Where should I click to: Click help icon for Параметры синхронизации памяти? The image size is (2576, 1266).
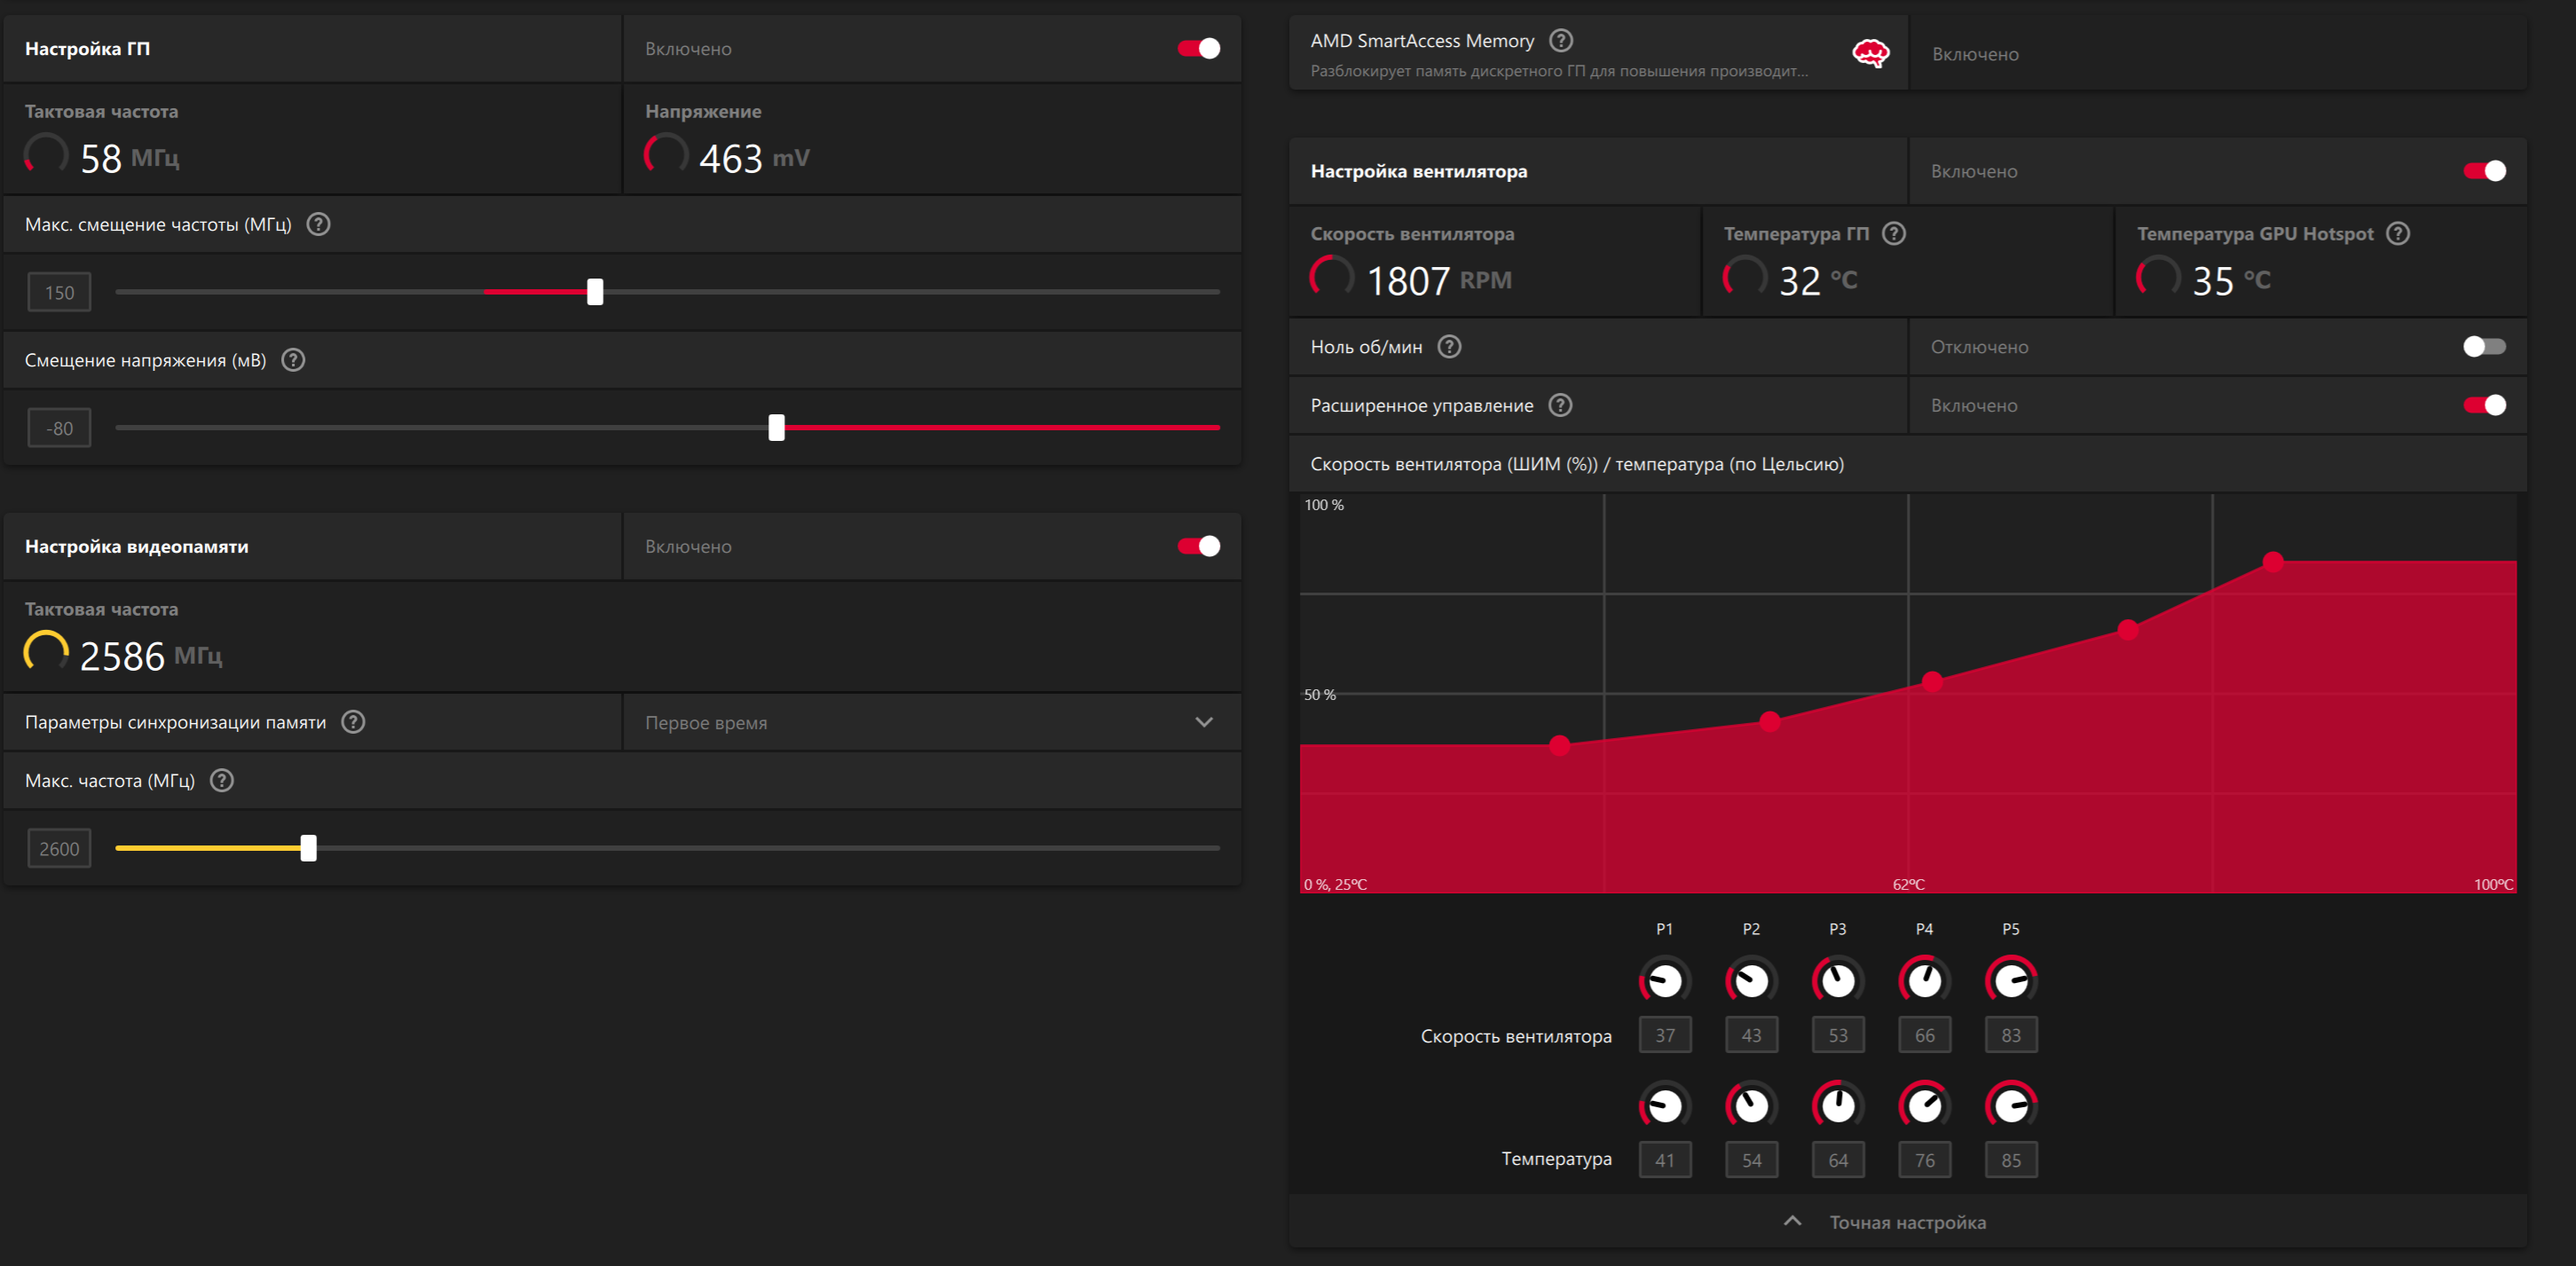click(x=353, y=722)
